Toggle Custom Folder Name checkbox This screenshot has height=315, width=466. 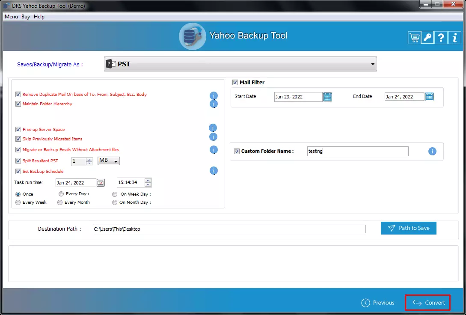tap(237, 151)
